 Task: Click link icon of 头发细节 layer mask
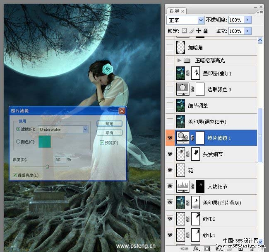[x=188, y=154]
